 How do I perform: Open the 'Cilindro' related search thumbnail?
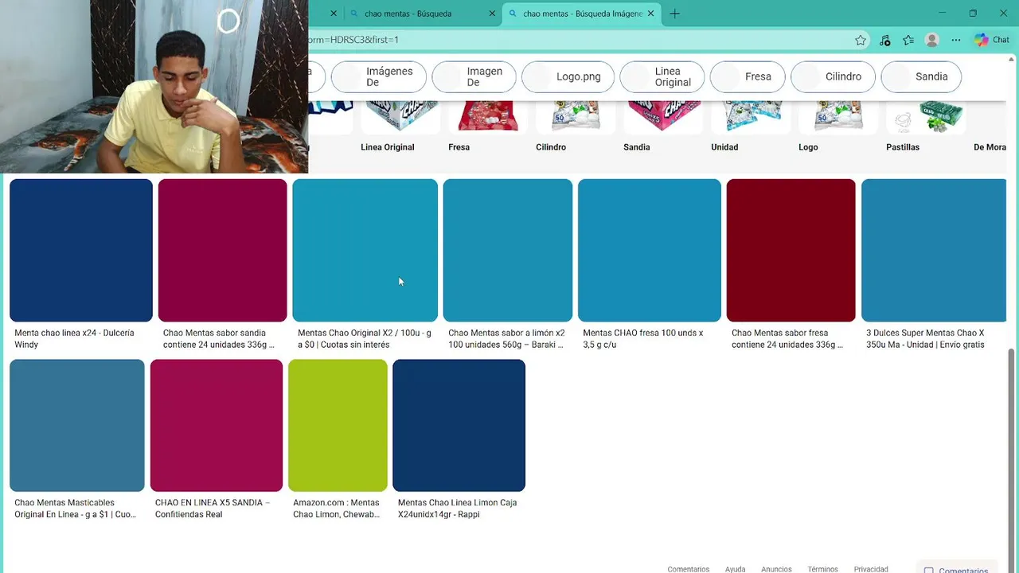(575, 116)
